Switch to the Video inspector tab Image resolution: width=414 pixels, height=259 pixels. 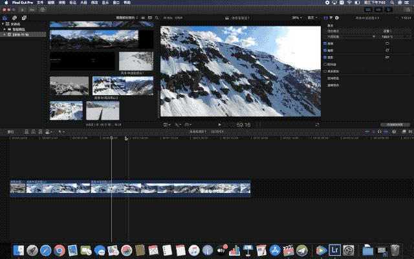coord(325,17)
